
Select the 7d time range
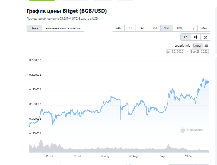[130, 28]
